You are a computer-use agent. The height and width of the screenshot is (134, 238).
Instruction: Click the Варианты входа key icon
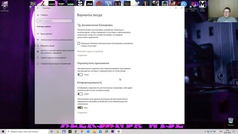pyautogui.click(x=38, y=46)
